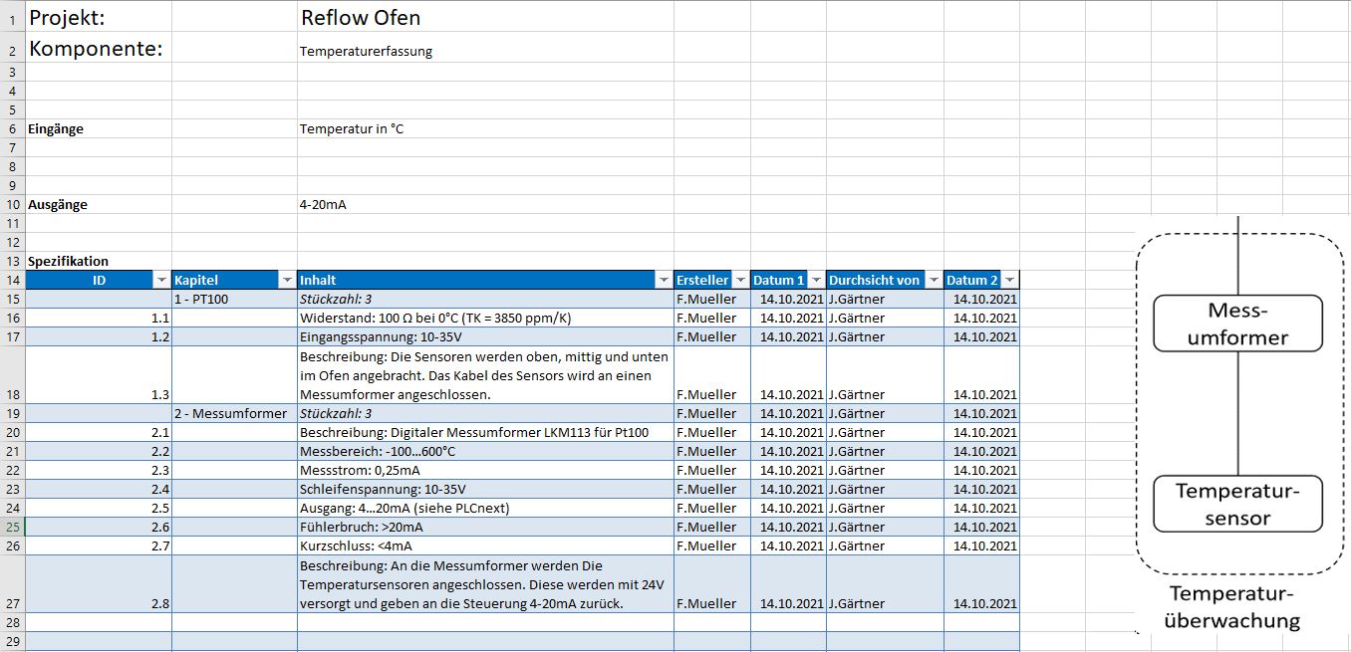This screenshot has height=652, width=1351.
Task: Expand the Datum 2 filter dropdown
Action: click(1010, 281)
